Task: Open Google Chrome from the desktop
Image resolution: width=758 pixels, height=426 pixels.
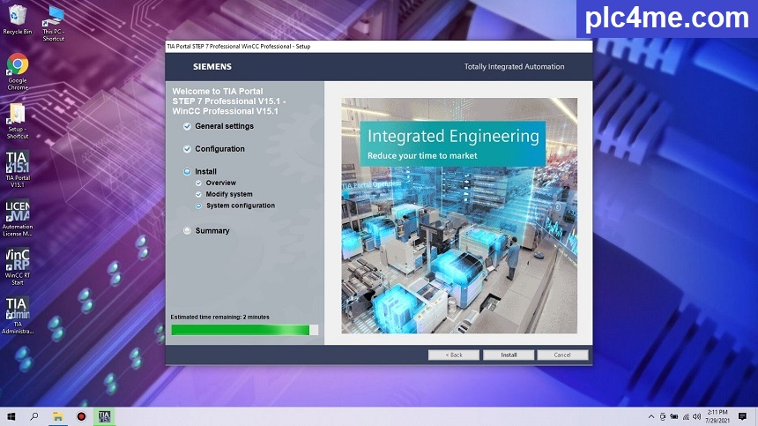Action: pyautogui.click(x=18, y=67)
